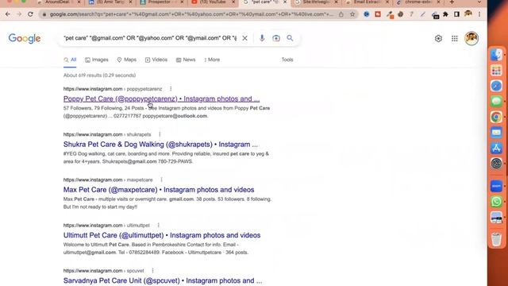Open a new browser tab
Image resolution: width=508 pixels, height=286 pixels.
tap(452, 2)
